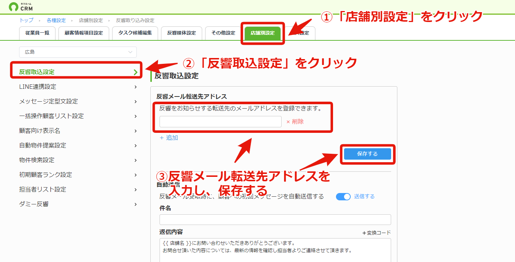Open 一括操作顧客リスト設定 in the sidebar
515x262 pixels.
point(79,116)
